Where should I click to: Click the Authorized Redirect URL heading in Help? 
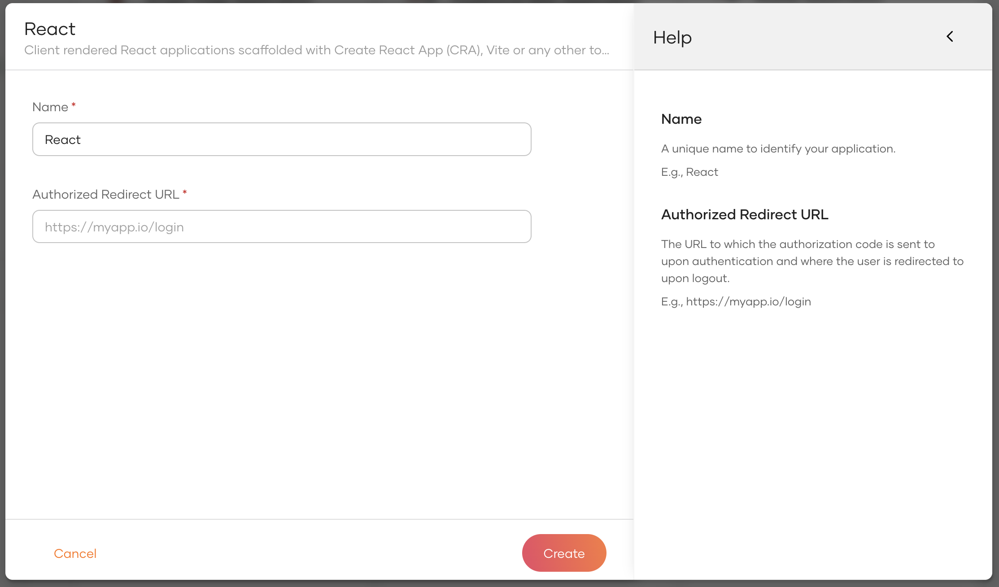(745, 214)
